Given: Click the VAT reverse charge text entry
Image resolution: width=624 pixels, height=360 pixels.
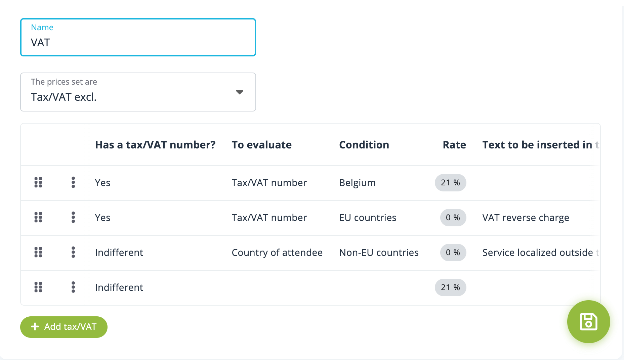Looking at the screenshot, I should (526, 218).
